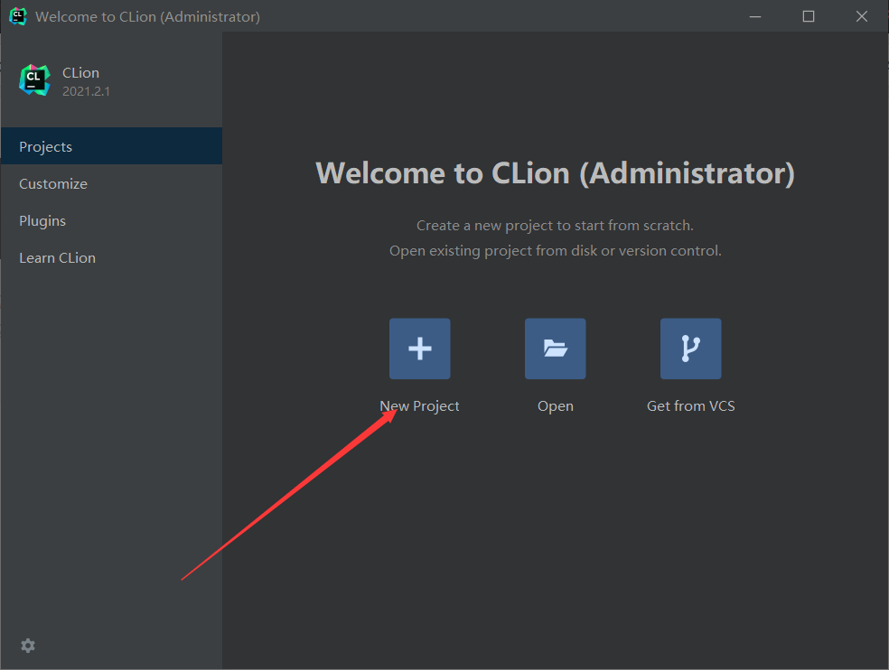Minimize the Welcome to CLion window
This screenshot has width=889, height=670.
click(x=755, y=16)
